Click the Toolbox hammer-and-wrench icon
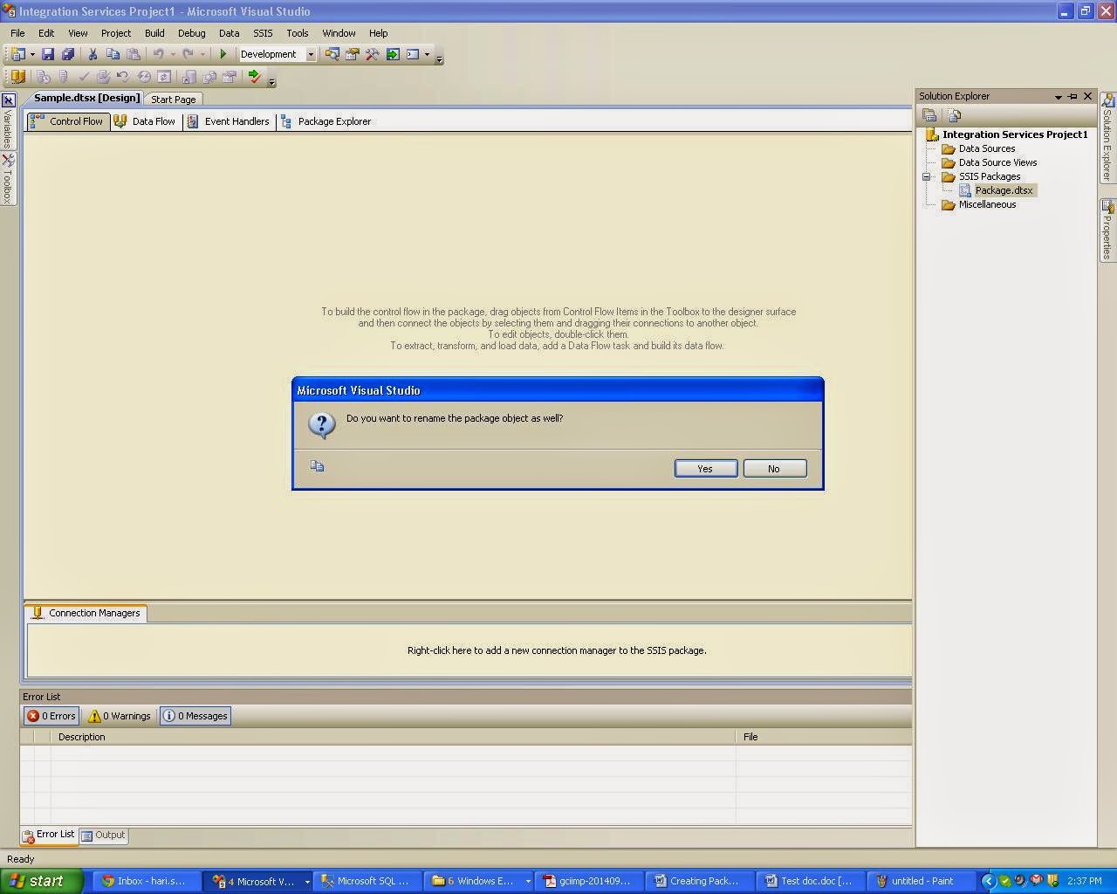 pos(373,54)
